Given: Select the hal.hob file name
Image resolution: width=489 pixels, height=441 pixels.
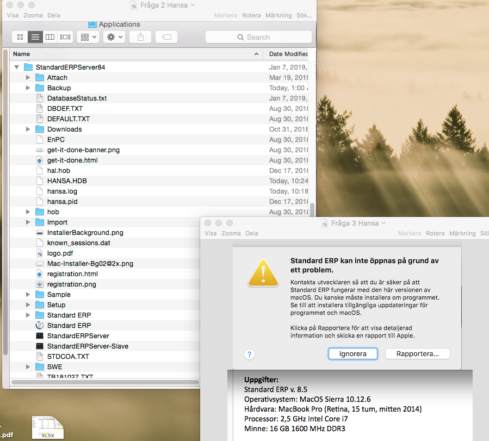Looking at the screenshot, I should (59, 171).
